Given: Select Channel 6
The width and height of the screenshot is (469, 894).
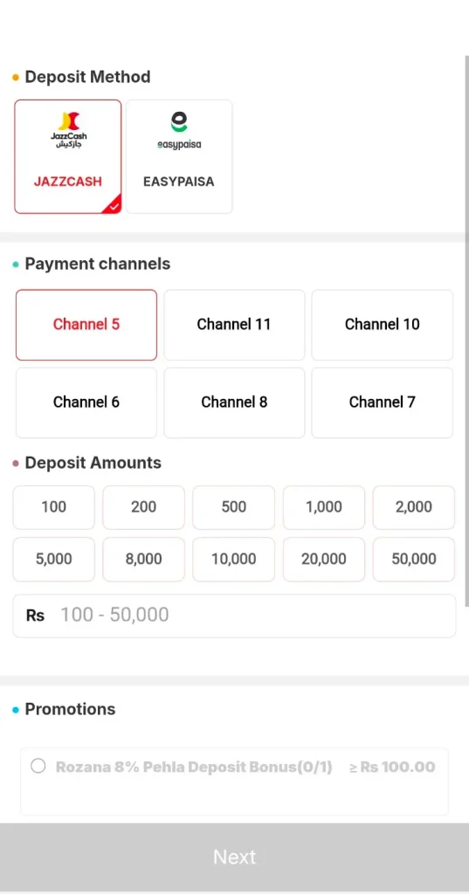Looking at the screenshot, I should (86, 402).
